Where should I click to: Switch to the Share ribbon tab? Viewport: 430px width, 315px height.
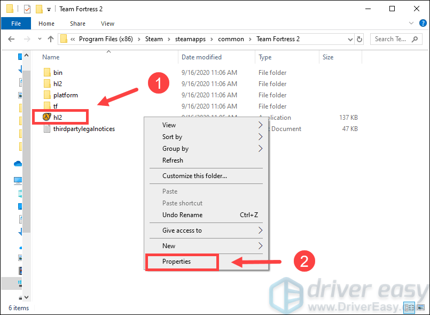(77, 24)
